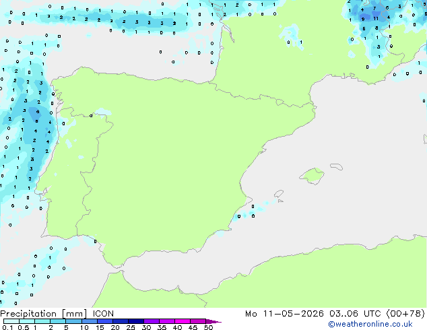Click the "Mo 11-05-2026 03..06 UTC (00+78)" timestamp
427x330 pixels.
(x=335, y=314)
